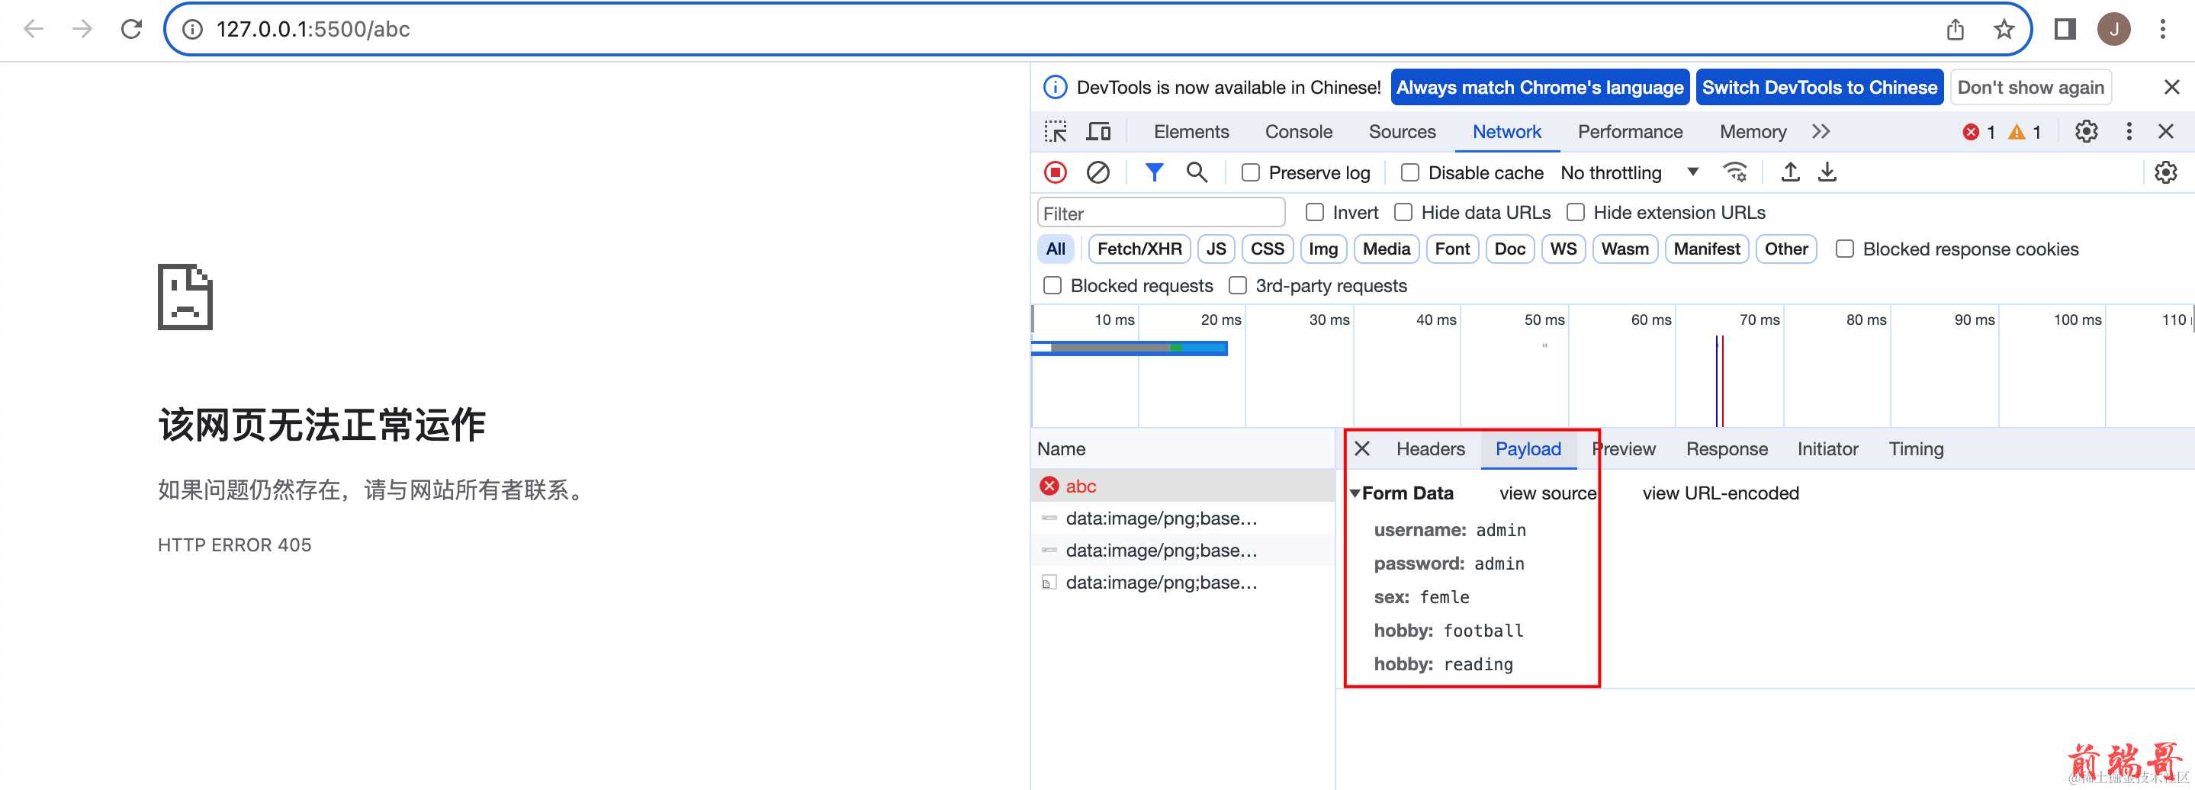2195x790 pixels.
Task: Filter by Fetch/XHR type
Action: 1139,249
